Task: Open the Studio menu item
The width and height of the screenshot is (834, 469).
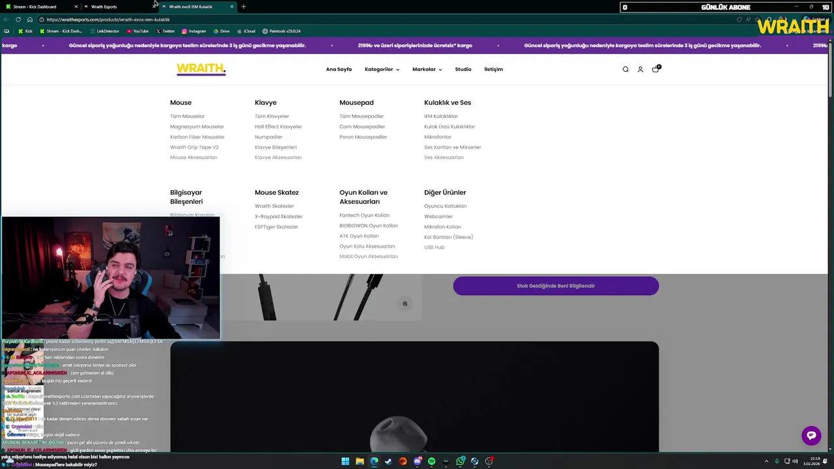Action: (x=463, y=69)
